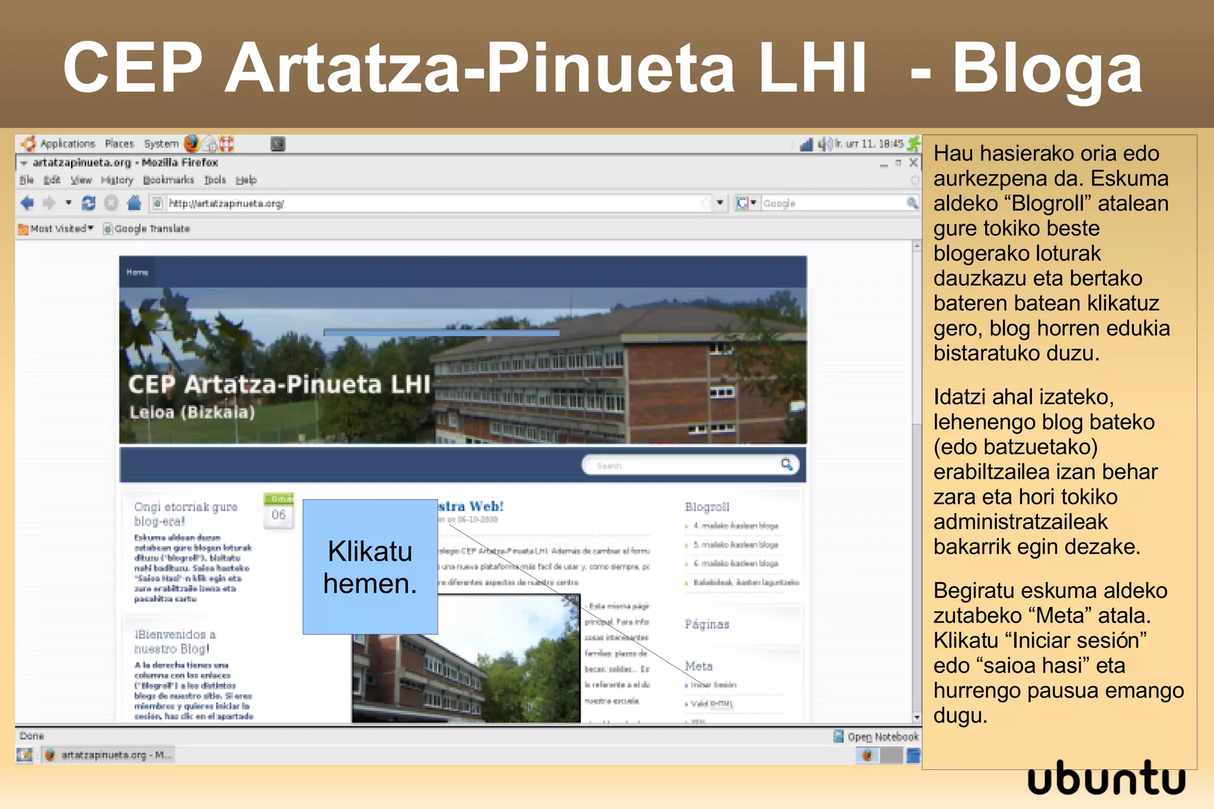Open the History menu
This screenshot has width=1214, height=809.
tap(117, 180)
